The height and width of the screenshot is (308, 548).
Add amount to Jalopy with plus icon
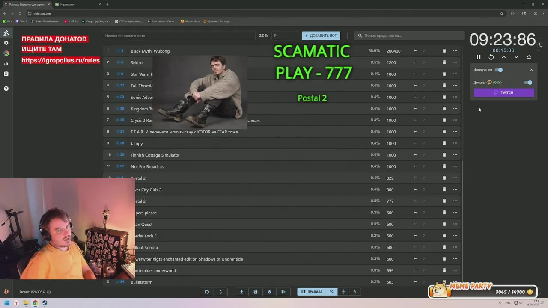[x=415, y=143]
